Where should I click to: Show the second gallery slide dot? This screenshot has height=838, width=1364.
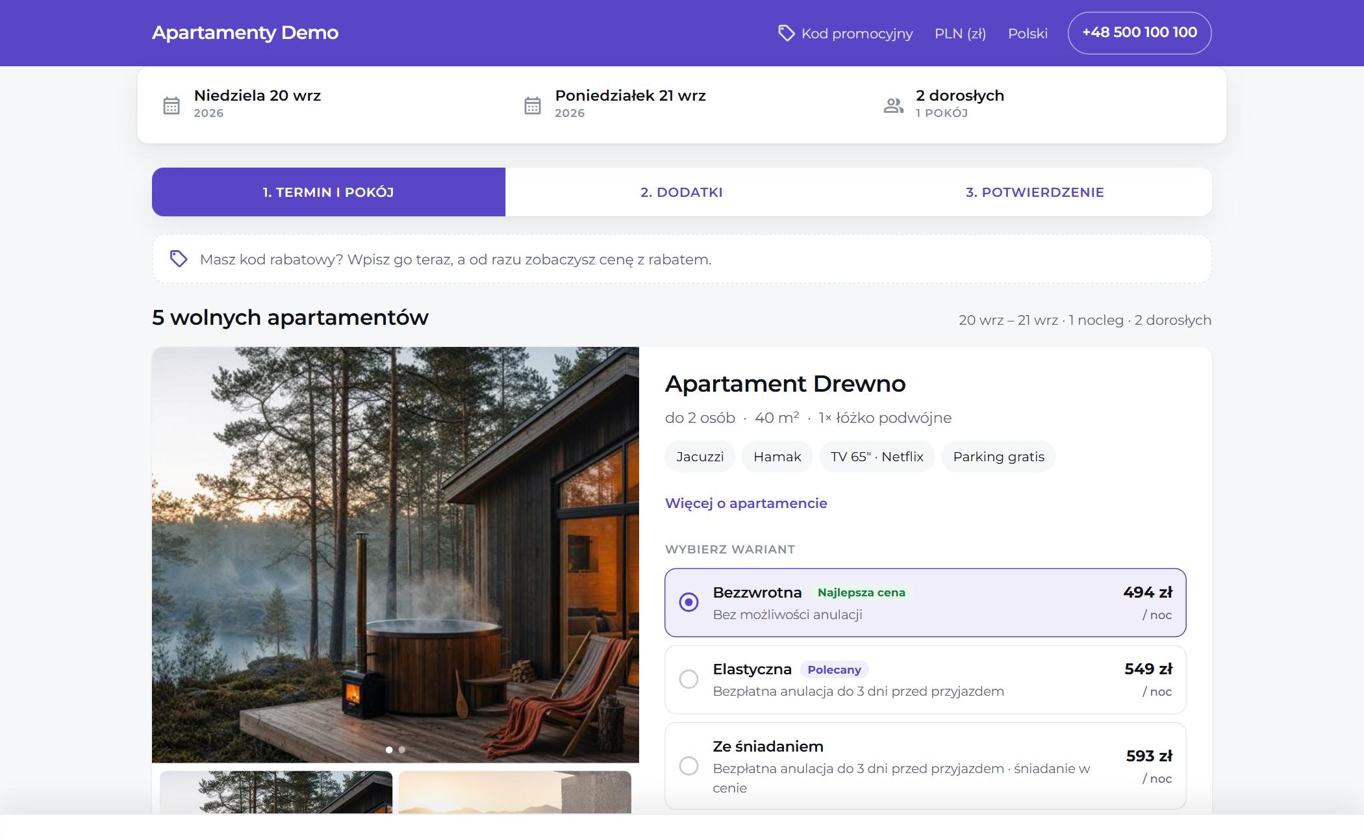tap(402, 750)
